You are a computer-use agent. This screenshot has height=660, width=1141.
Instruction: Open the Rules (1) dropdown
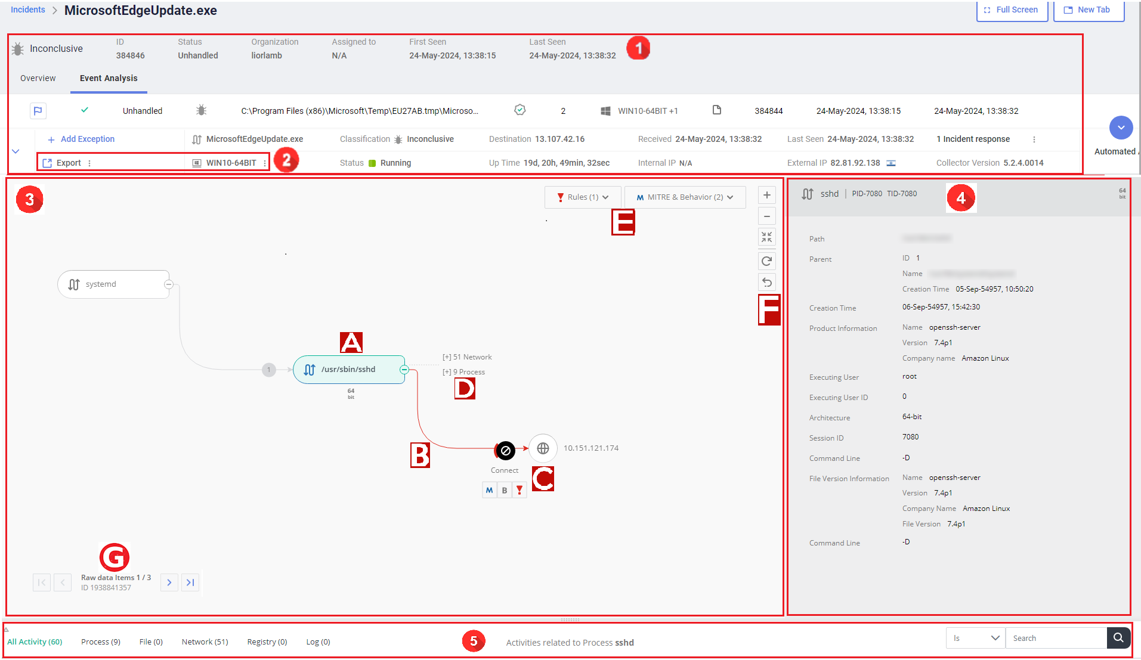tap(582, 197)
